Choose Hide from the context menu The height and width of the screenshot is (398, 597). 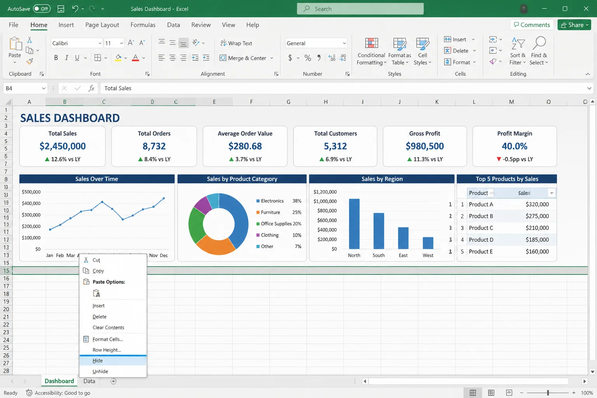(x=113, y=361)
